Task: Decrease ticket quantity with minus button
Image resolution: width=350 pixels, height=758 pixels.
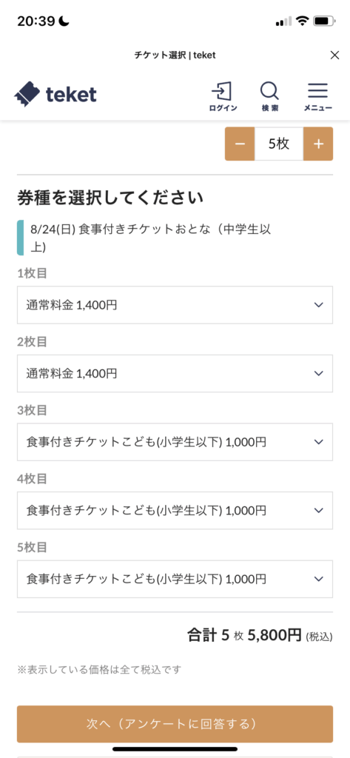Action: (x=240, y=144)
